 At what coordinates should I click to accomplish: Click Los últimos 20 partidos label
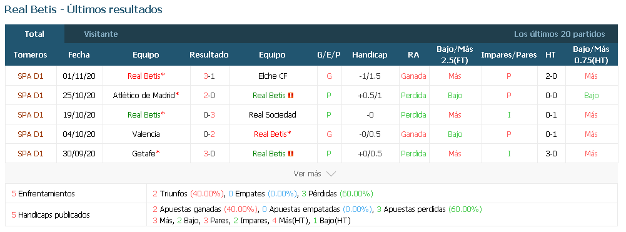click(559, 34)
